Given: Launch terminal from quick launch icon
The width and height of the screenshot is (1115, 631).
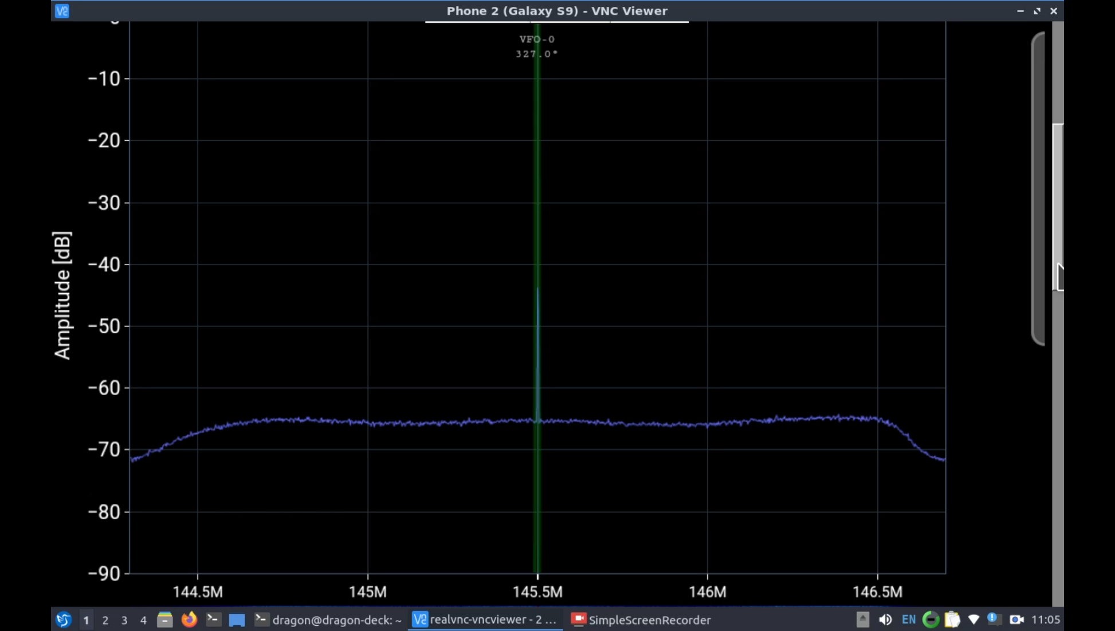Looking at the screenshot, I should pyautogui.click(x=213, y=620).
